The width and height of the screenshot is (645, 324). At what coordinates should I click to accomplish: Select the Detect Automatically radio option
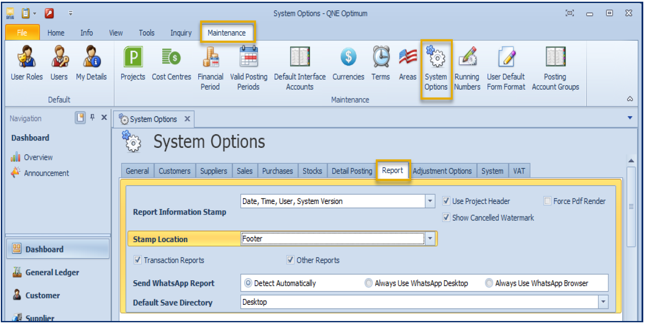coord(248,283)
